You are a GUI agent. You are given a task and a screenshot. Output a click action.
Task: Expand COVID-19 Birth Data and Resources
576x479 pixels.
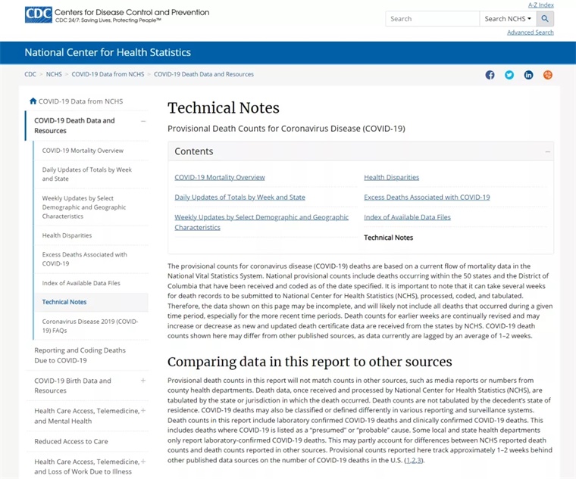(142, 381)
